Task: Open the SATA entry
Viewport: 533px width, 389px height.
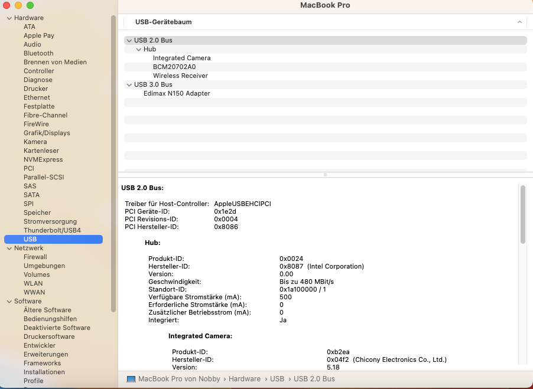Action: [31, 195]
